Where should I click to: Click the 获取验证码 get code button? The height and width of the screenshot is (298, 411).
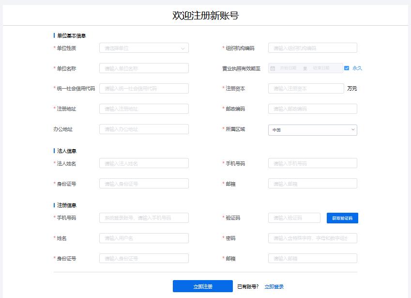click(x=342, y=218)
